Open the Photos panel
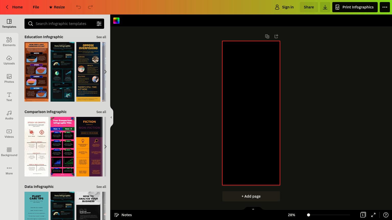The image size is (392, 220). pyautogui.click(x=9, y=79)
